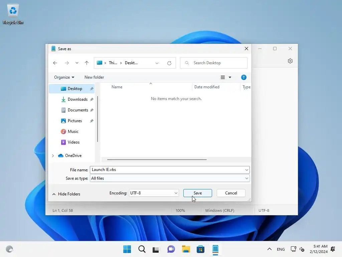Open File Explorer from taskbar
The image size is (342, 257).
point(186,249)
